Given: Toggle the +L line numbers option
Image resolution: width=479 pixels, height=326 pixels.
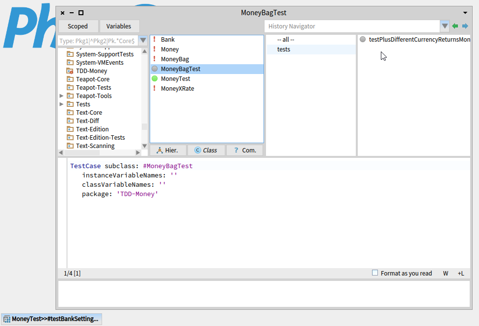Looking at the screenshot, I should [461, 274].
